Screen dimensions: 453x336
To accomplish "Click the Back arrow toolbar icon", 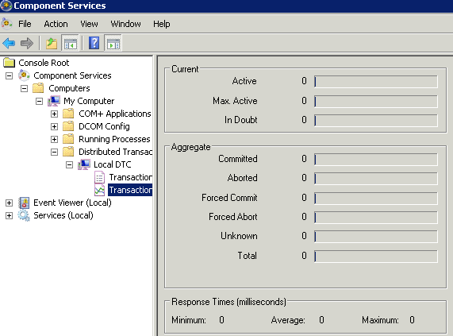I will 9,44.
